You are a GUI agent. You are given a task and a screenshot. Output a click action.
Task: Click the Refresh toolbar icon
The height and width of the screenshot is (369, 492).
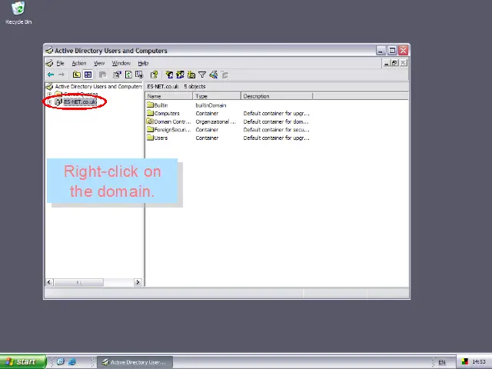click(128, 75)
